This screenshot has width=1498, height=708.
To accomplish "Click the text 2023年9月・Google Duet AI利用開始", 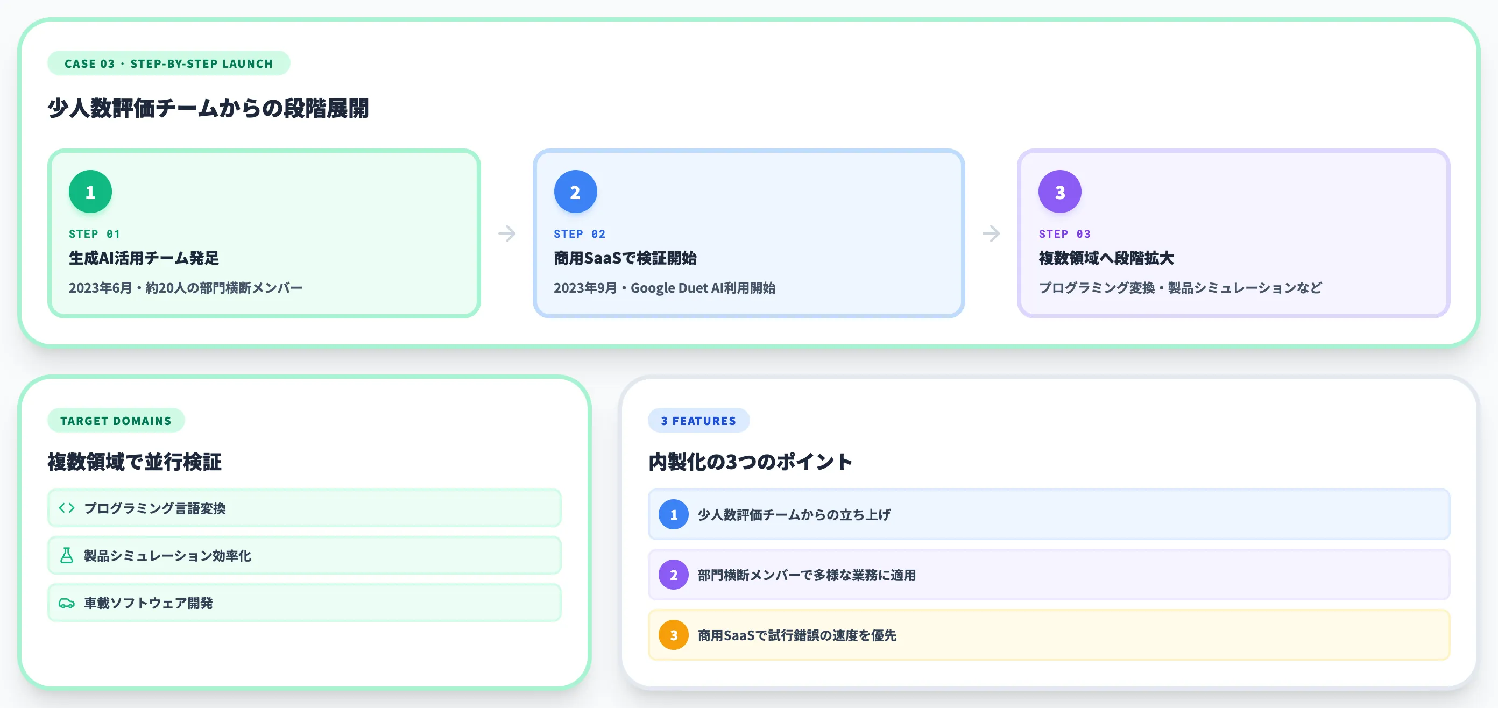I will [664, 288].
